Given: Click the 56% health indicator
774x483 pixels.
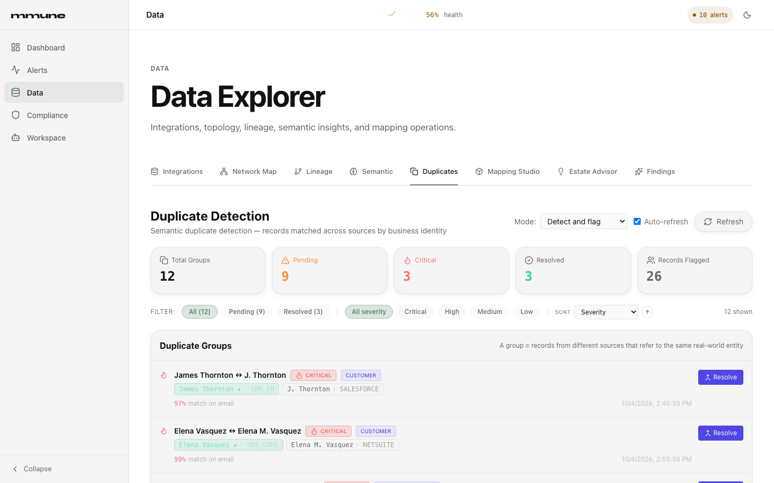Looking at the screenshot, I should click(444, 15).
